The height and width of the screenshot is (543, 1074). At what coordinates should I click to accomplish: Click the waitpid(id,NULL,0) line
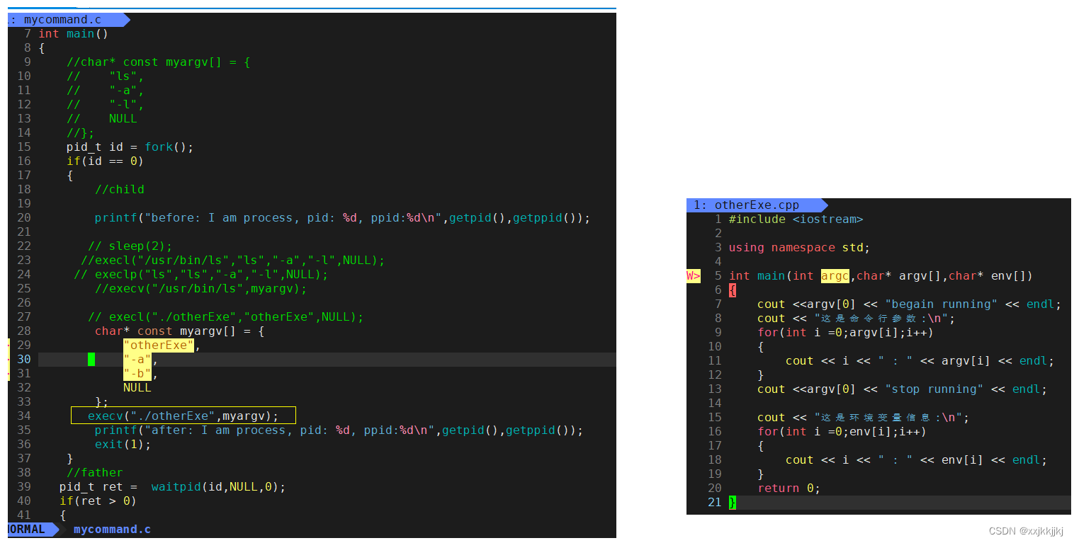172,486
